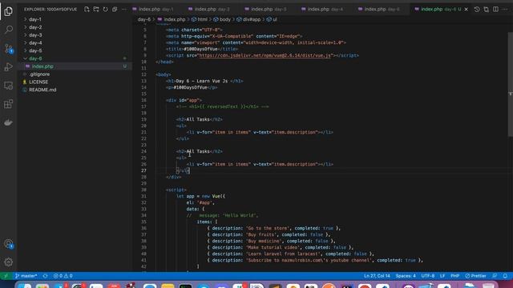Create a new file in Explorer
Image resolution: width=513 pixels, height=288 pixels.
pyautogui.click(x=87, y=9)
